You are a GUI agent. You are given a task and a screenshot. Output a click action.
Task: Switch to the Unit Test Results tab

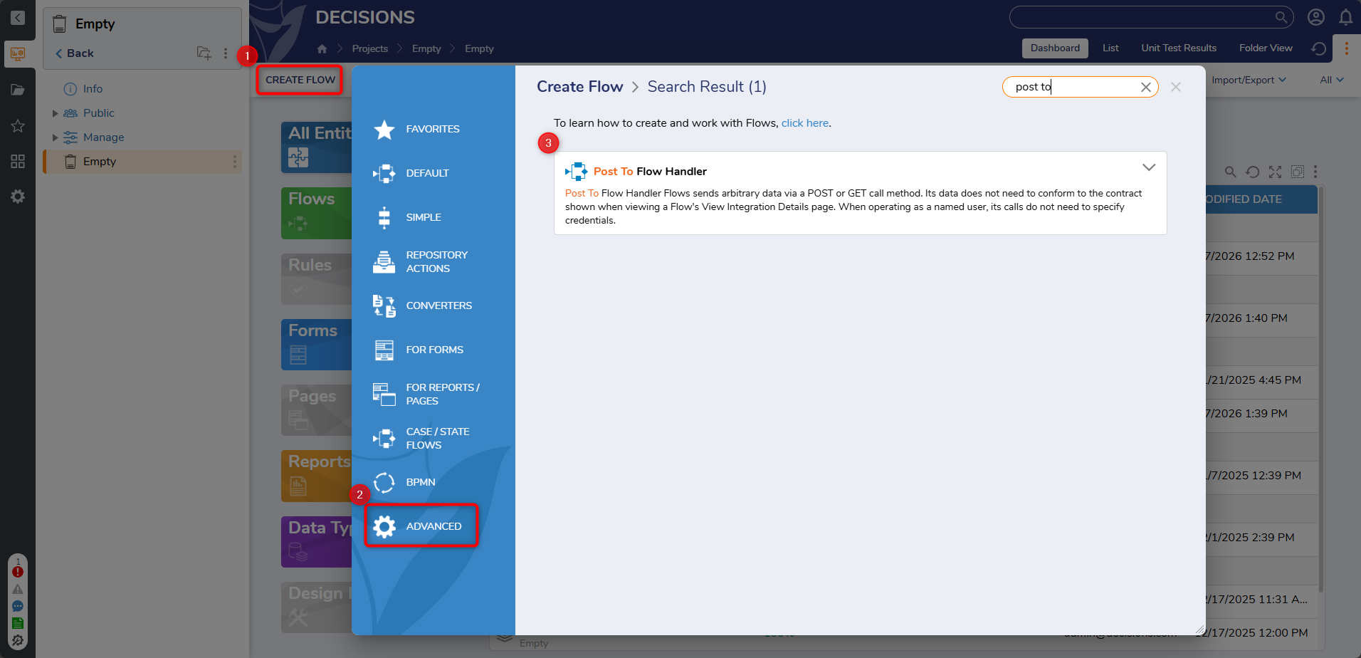pyautogui.click(x=1178, y=48)
